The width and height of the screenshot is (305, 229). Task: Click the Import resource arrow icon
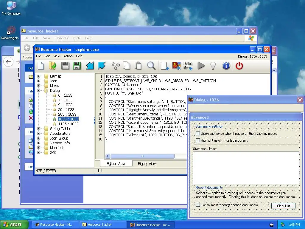pyautogui.click(x=90, y=66)
